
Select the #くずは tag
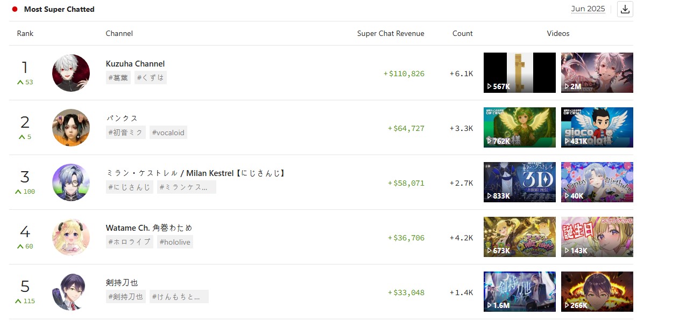pyautogui.click(x=151, y=78)
